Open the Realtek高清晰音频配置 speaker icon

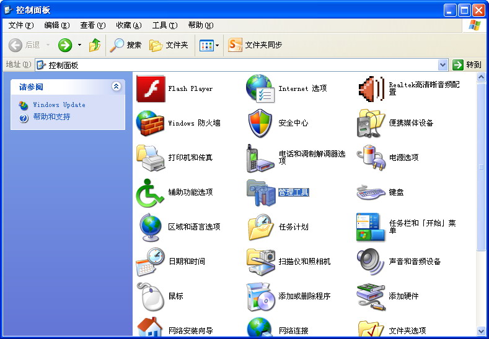pos(371,88)
